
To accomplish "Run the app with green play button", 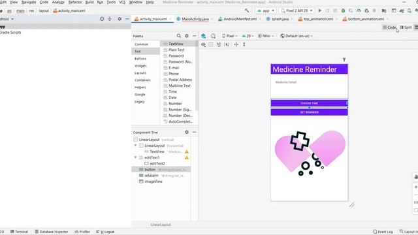I will coord(320,10).
